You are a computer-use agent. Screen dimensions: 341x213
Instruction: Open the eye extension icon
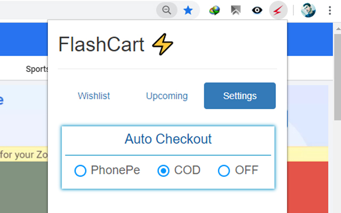point(257,10)
